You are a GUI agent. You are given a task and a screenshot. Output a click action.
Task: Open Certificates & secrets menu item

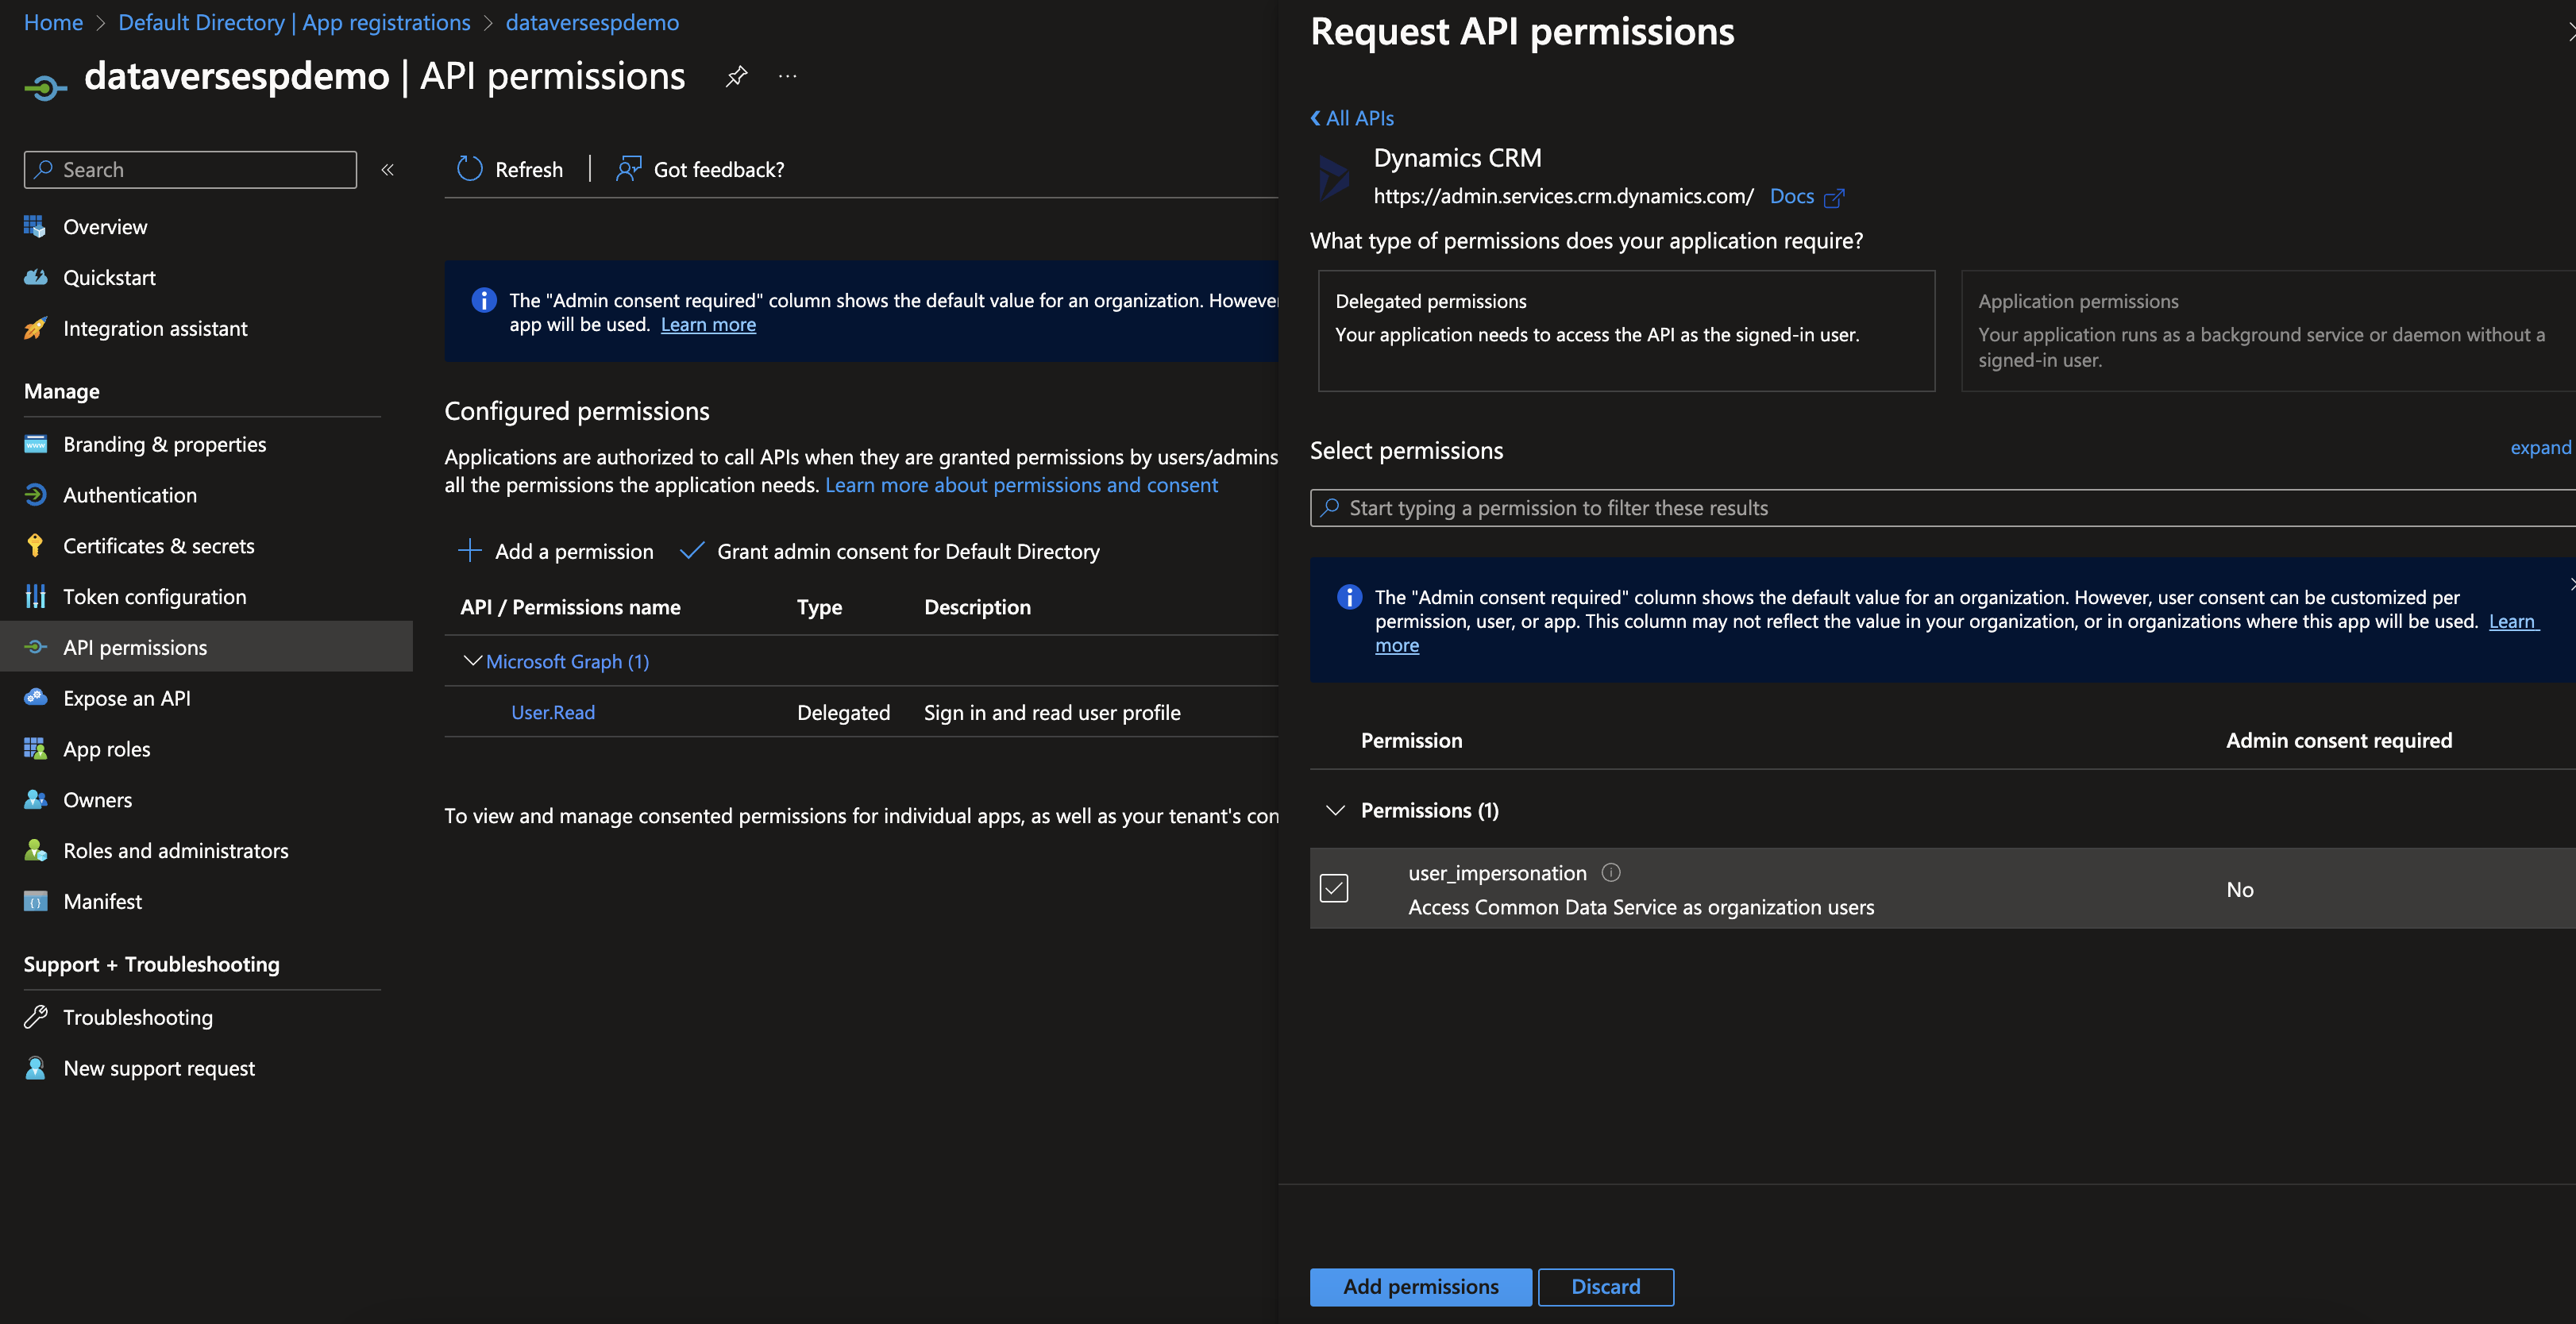click(159, 545)
